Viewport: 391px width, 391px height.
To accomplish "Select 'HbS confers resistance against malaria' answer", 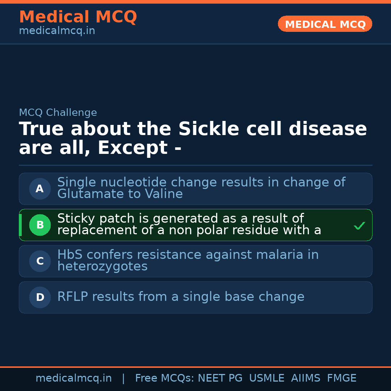I will 188,255.
